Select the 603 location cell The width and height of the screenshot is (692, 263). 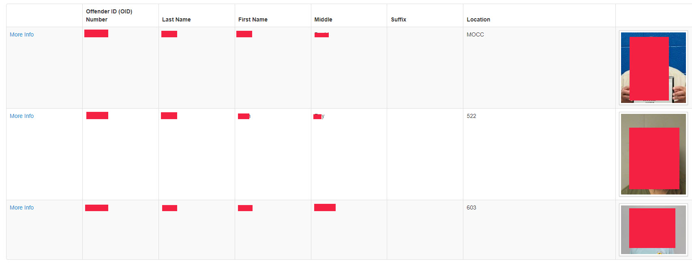pyautogui.click(x=471, y=208)
